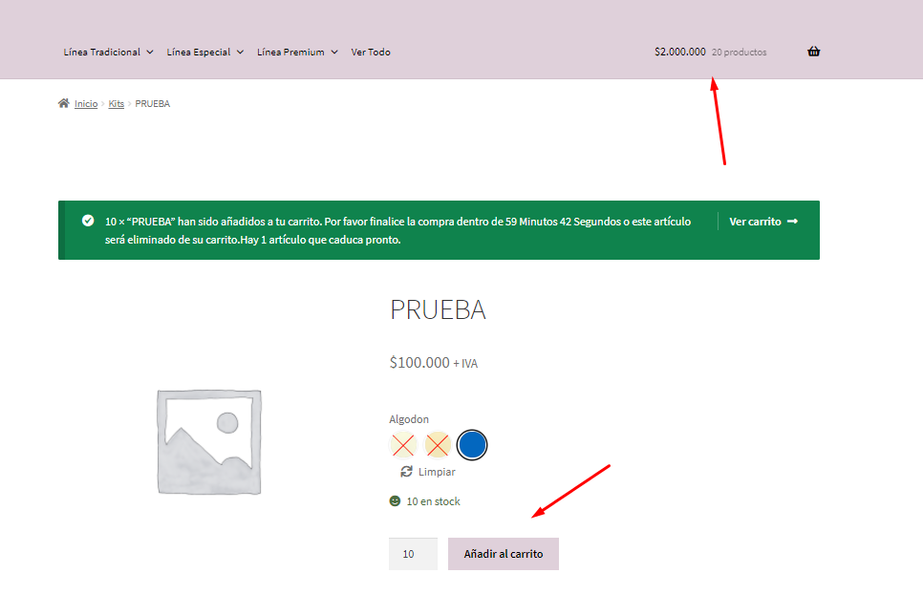Click the refresh icon beside Limpiar
923x595 pixels.
click(406, 472)
